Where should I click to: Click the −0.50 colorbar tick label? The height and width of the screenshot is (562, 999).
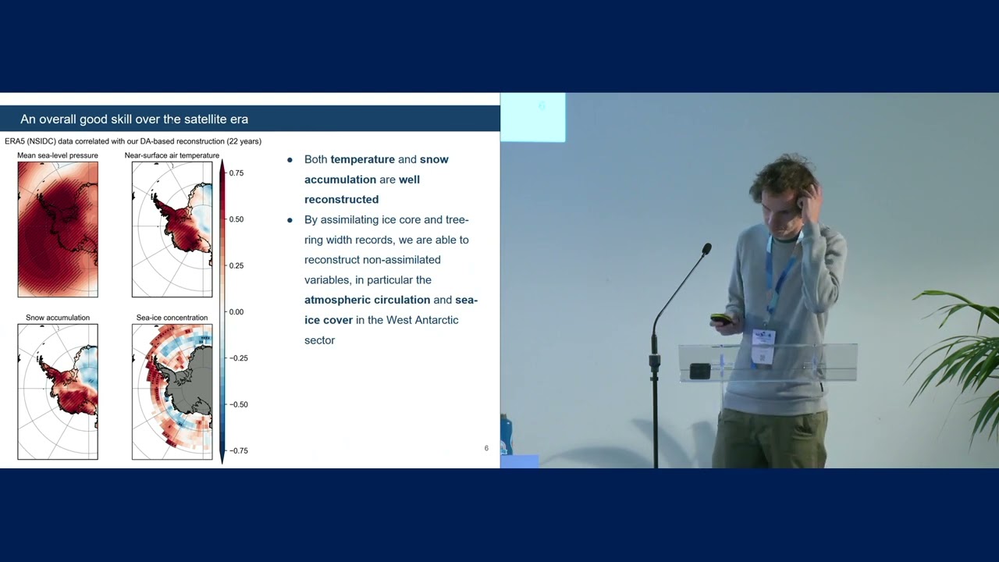(238, 404)
